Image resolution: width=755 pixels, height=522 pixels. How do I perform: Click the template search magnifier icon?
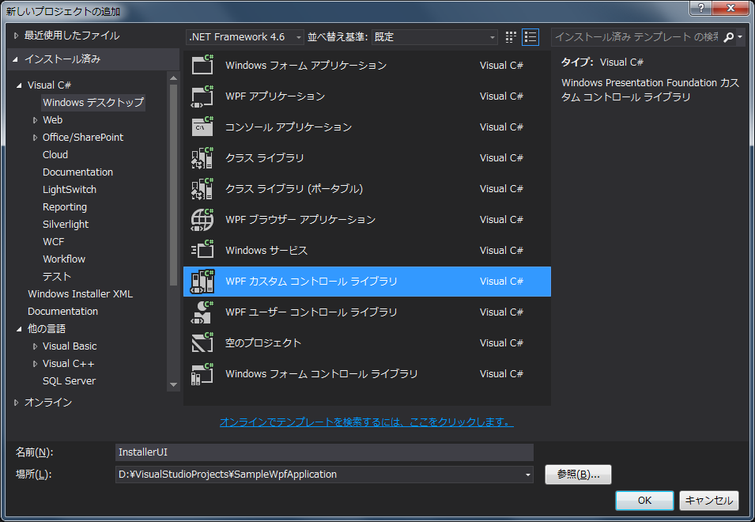[729, 37]
